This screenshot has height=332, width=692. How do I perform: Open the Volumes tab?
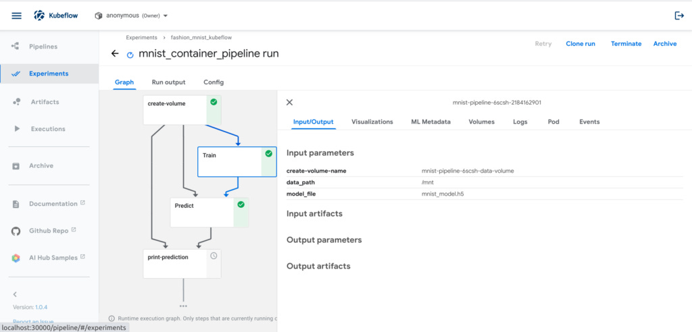pyautogui.click(x=481, y=121)
